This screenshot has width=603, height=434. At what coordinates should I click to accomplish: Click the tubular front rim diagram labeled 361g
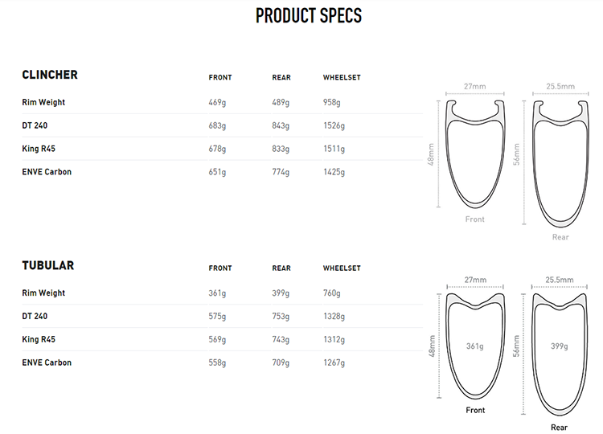(x=475, y=346)
